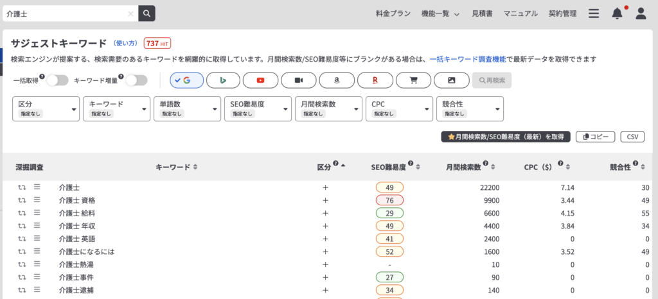This screenshot has width=658, height=299.
Task: Toggle the 一括取得 switch
Action: 57,80
